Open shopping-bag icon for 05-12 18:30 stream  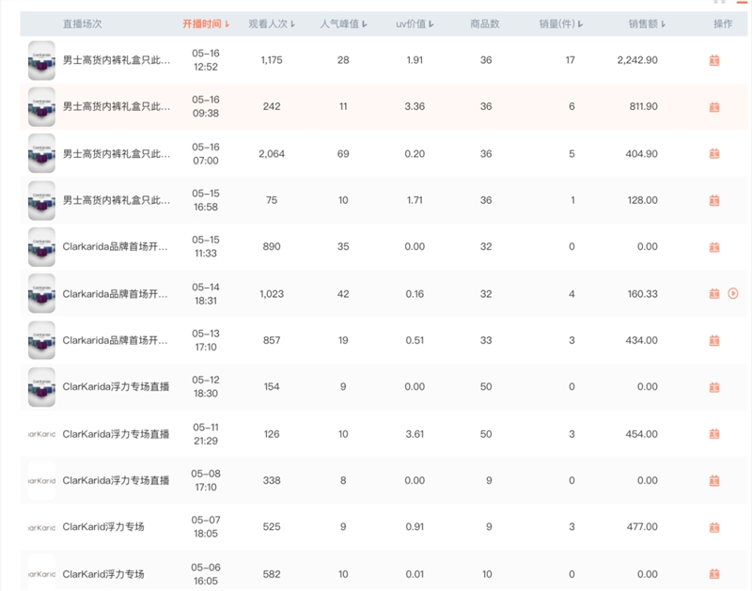point(714,387)
